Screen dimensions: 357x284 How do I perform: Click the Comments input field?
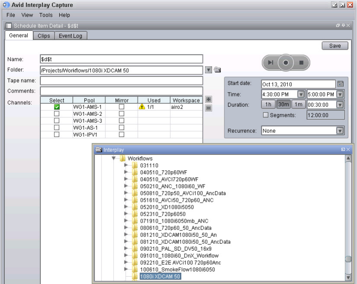121,91
